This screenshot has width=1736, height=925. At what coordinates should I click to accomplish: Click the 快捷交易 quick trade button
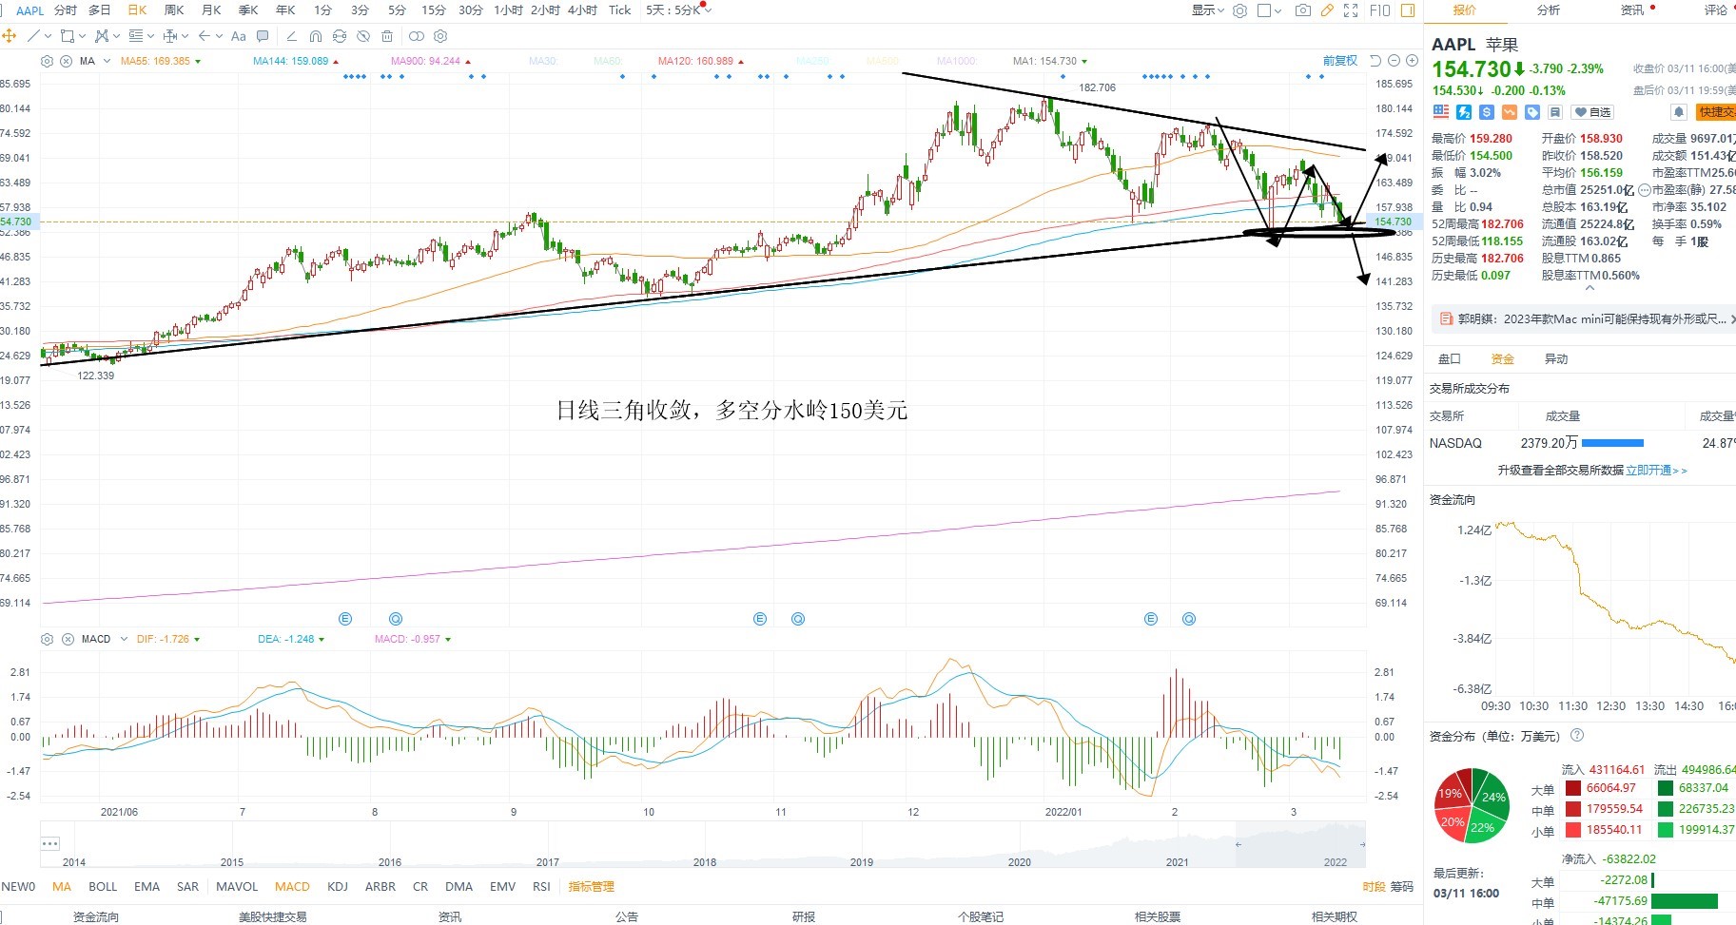1717,112
